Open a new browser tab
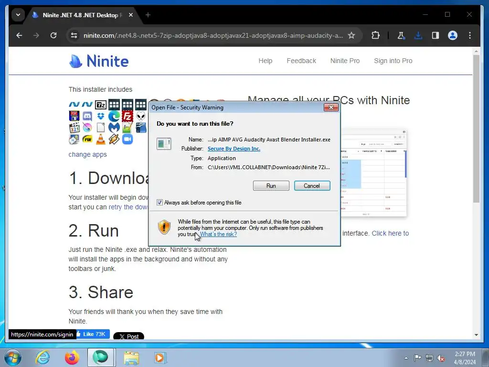Screen dimensions: 489x367 148,15
